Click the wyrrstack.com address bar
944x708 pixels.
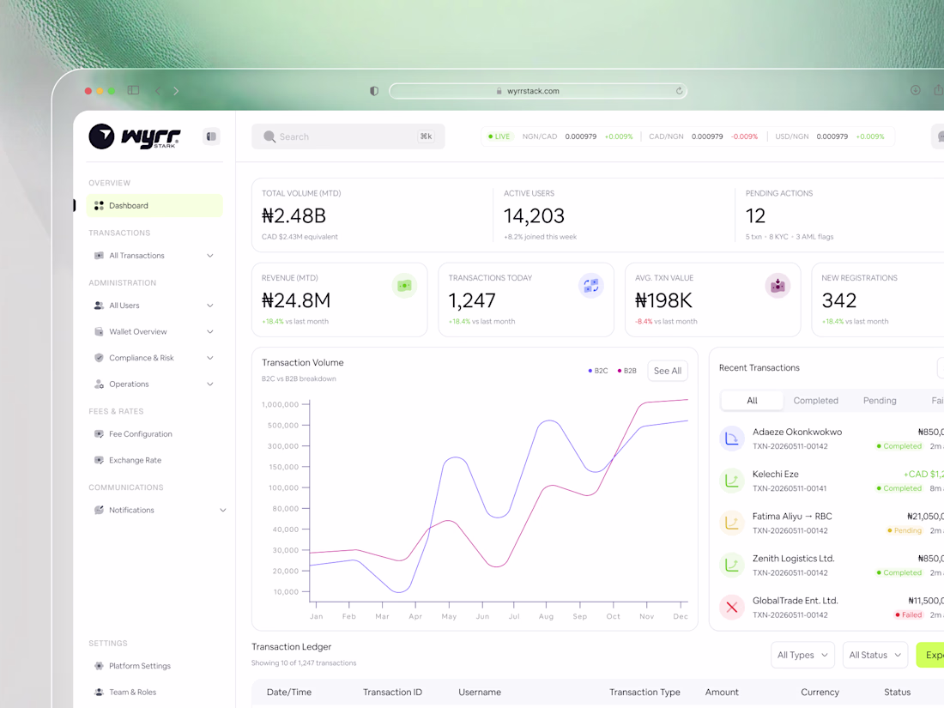[538, 91]
